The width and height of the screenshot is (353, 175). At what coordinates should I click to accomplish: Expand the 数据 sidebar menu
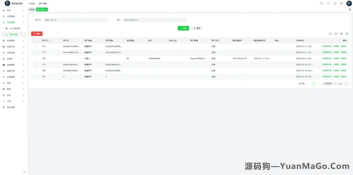(x=13, y=89)
